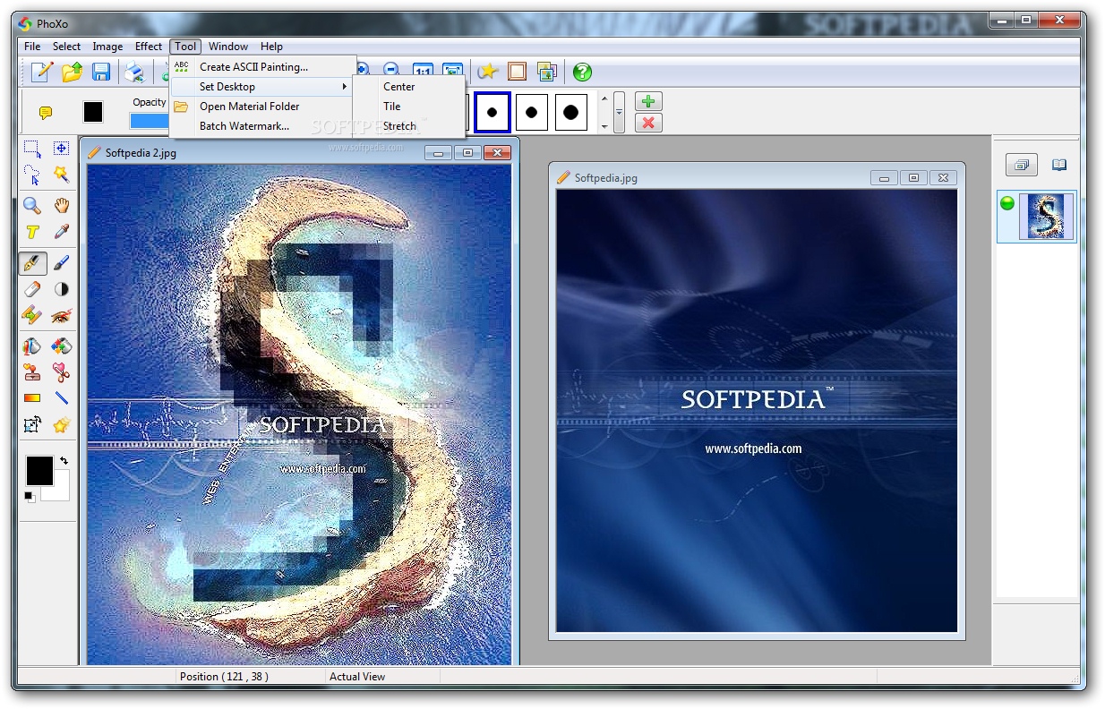This screenshot has height=709, width=1105.
Task: Select the Red-eye removal tool
Action: click(61, 315)
